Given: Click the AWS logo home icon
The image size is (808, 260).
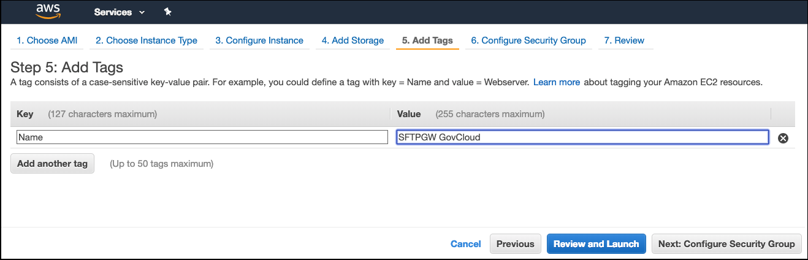Looking at the screenshot, I should tap(47, 11).
